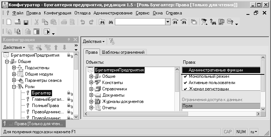271x137 pixels.
Task: Expand Документы in the Объекты tree
Action: (91, 95)
